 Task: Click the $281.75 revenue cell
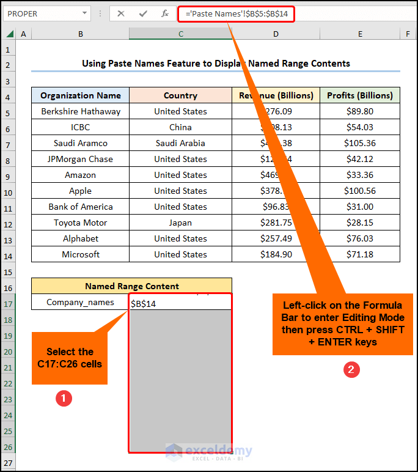[x=276, y=223]
